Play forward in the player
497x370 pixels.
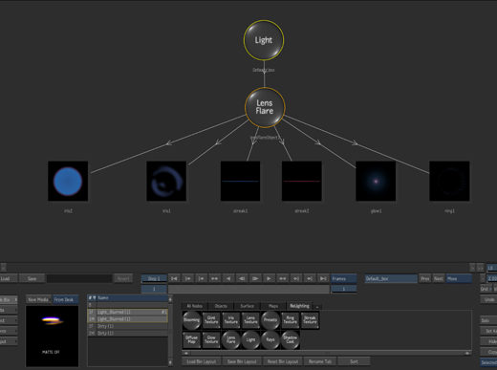click(269, 279)
